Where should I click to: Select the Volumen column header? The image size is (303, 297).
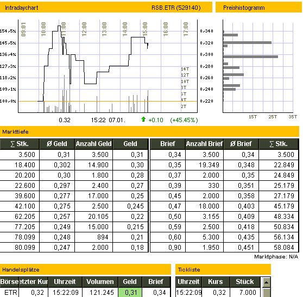click(x=100, y=282)
